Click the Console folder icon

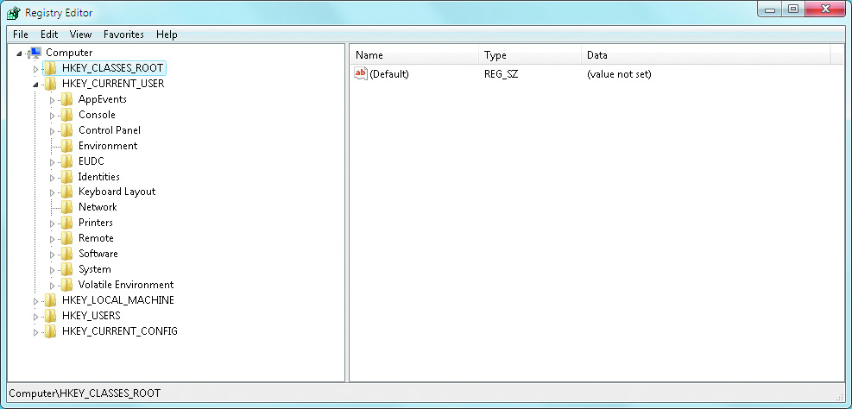pos(66,115)
